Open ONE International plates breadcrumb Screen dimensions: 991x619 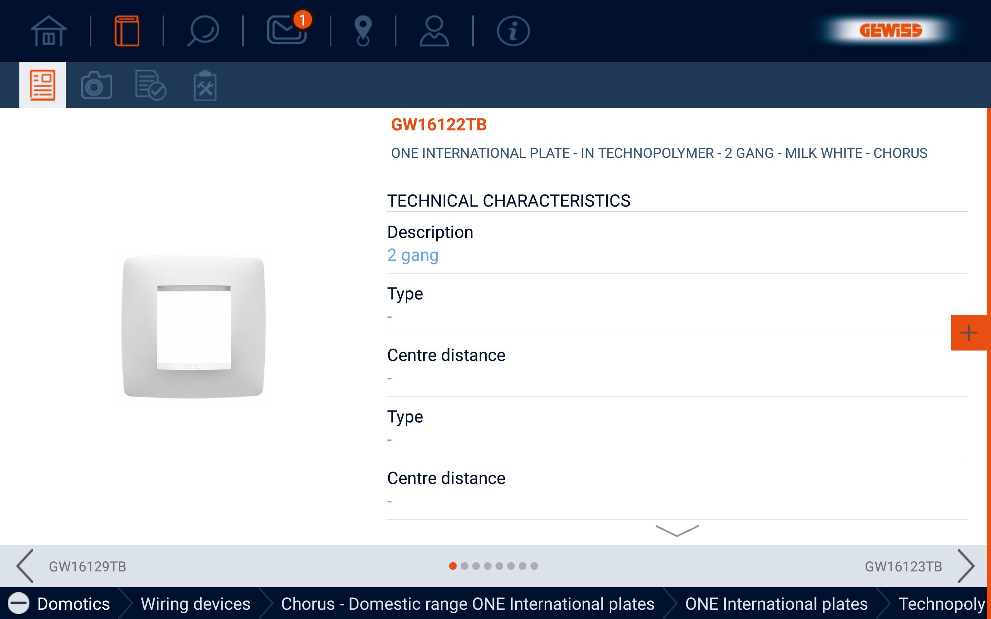click(777, 604)
